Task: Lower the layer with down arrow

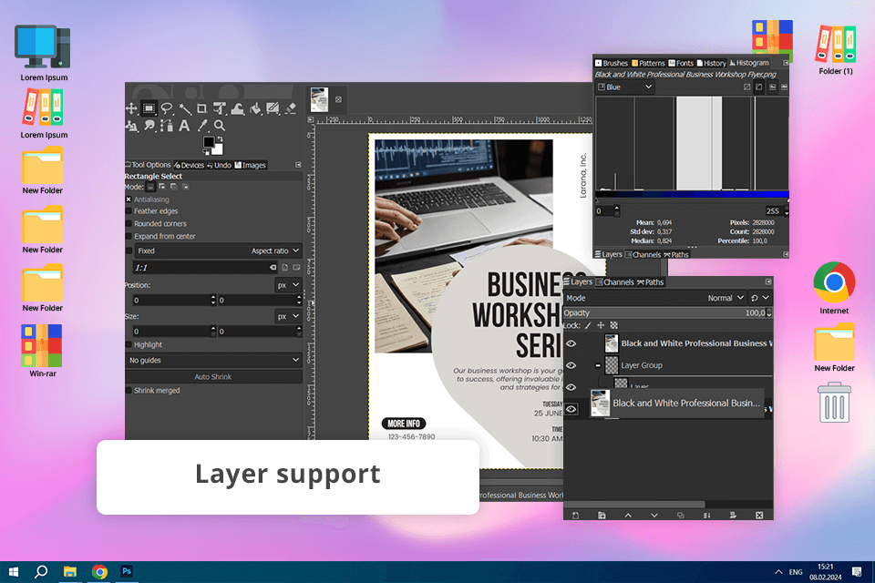Action: point(654,516)
